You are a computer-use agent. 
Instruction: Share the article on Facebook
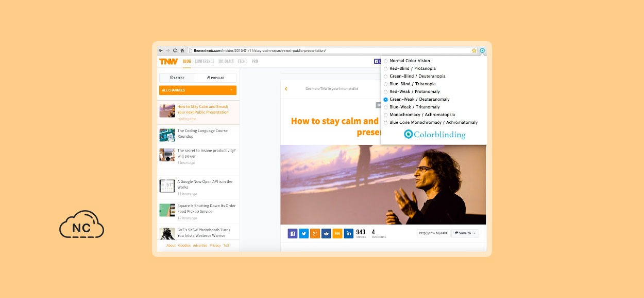pos(293,233)
